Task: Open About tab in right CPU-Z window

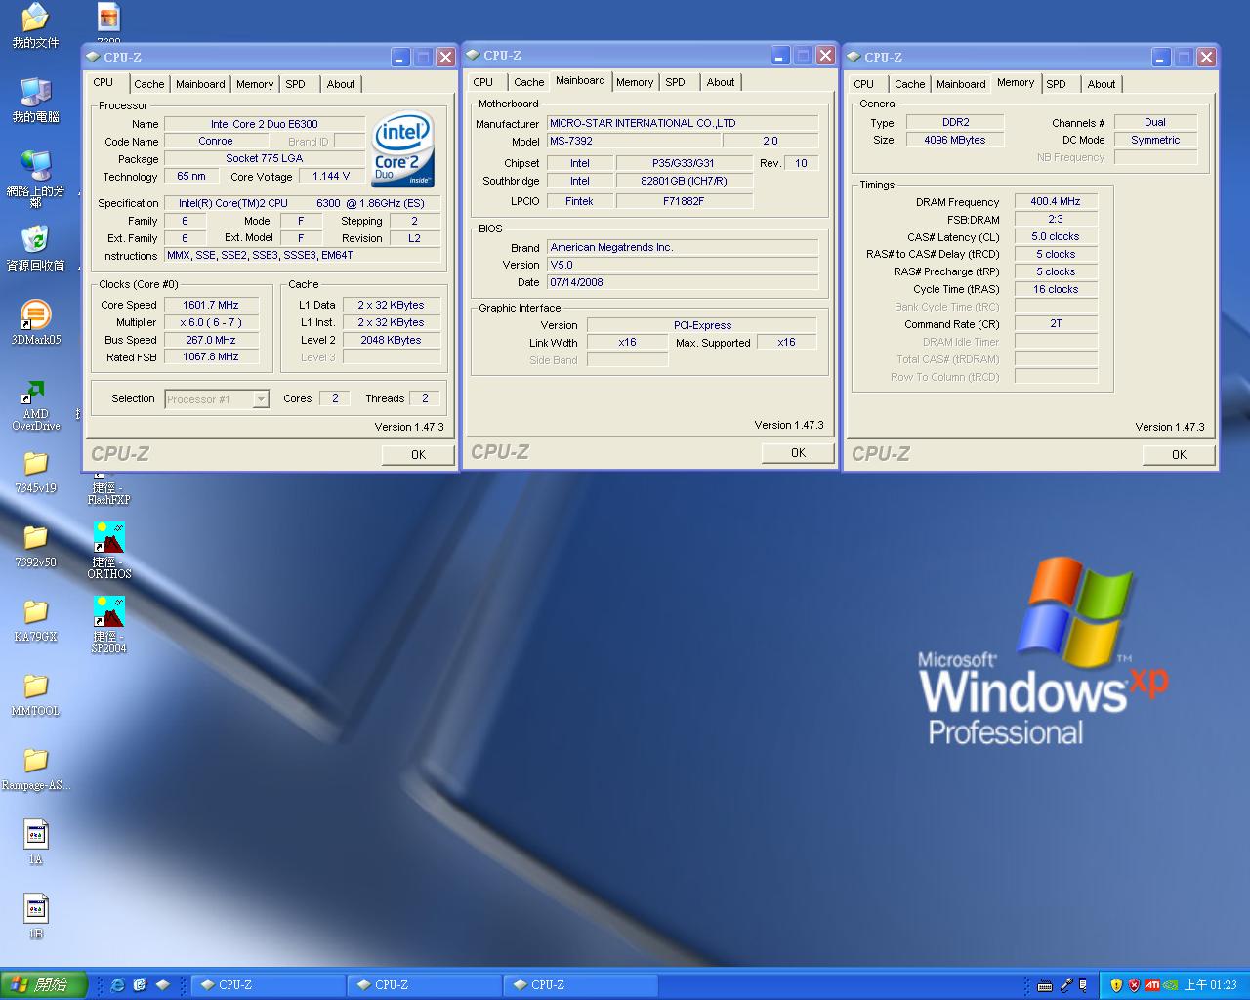Action: point(1102,84)
